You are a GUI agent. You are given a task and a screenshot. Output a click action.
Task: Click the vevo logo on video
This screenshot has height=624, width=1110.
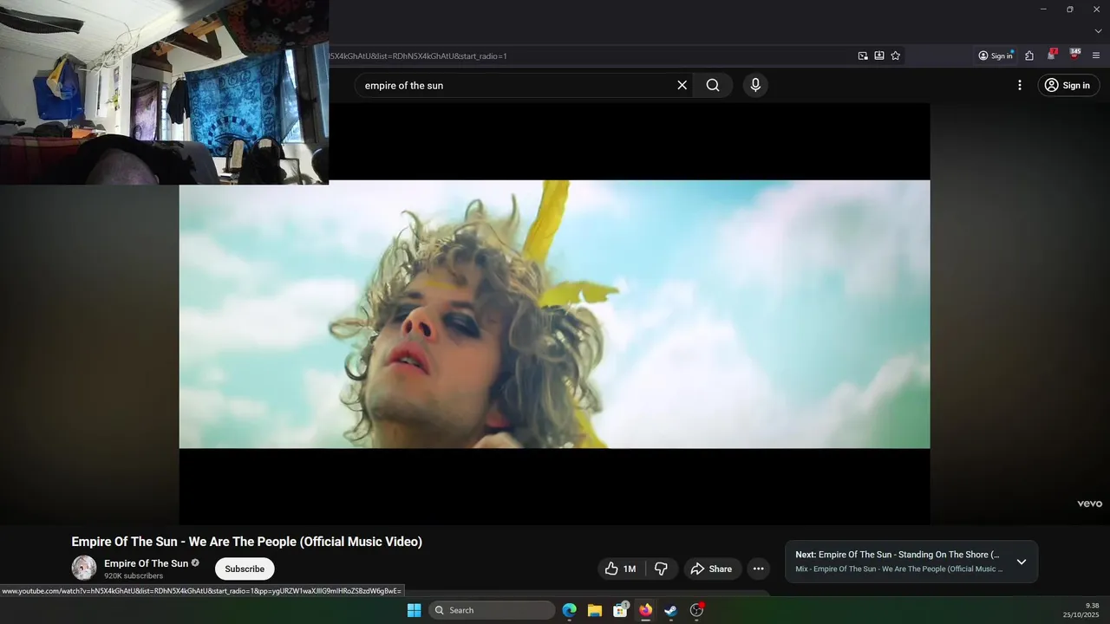click(x=1089, y=504)
